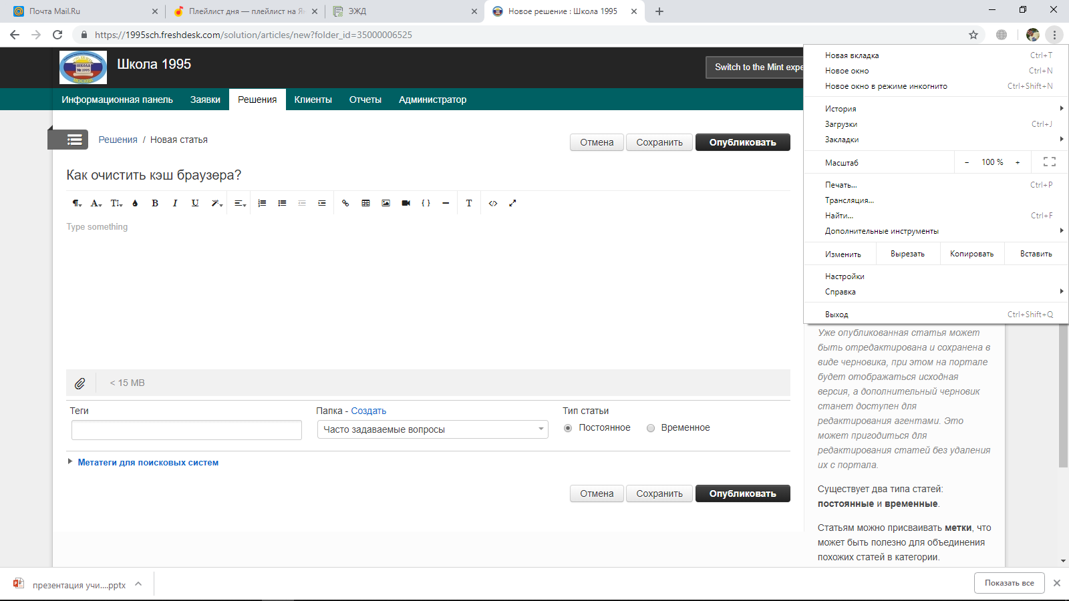The image size is (1069, 601).
Task: Click the Решения breadcrumb link
Action: pos(118,140)
